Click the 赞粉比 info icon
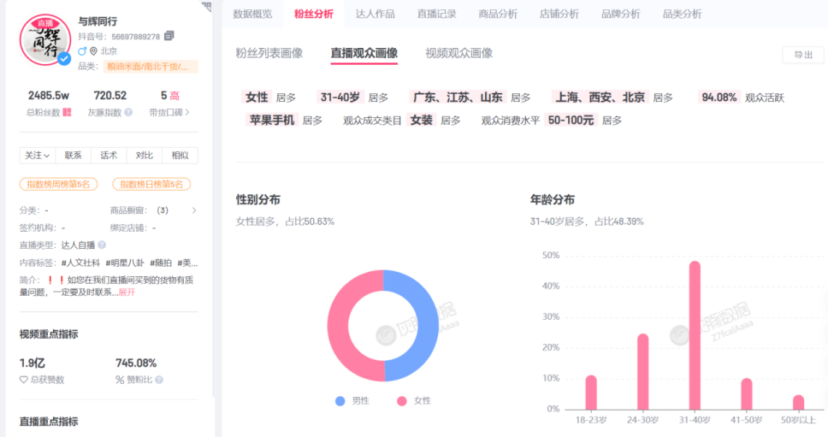 coord(159,380)
